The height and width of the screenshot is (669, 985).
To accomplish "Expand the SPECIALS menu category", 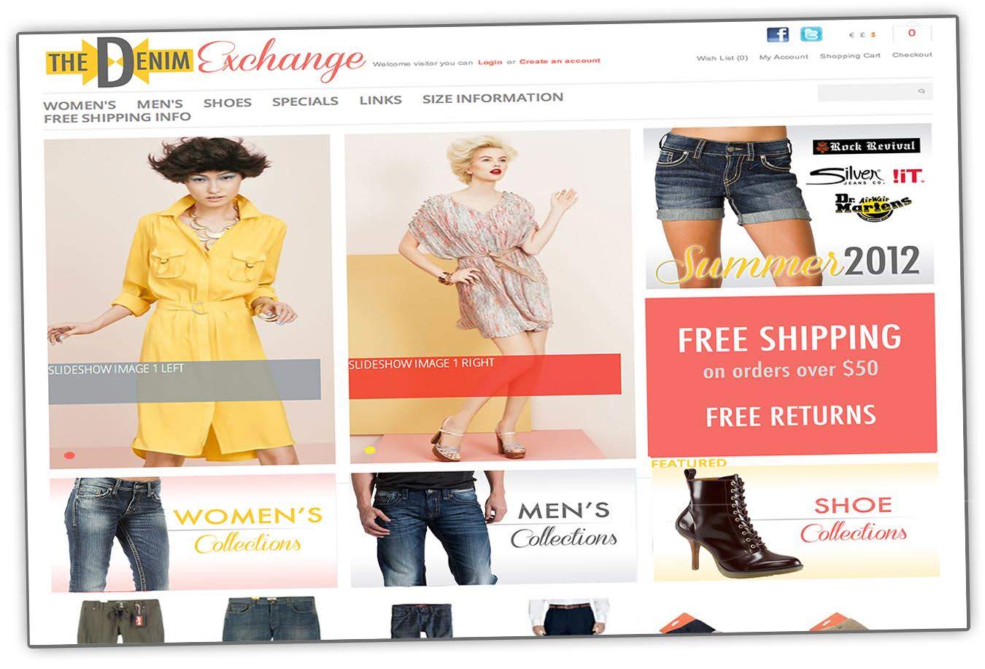I will tap(305, 101).
